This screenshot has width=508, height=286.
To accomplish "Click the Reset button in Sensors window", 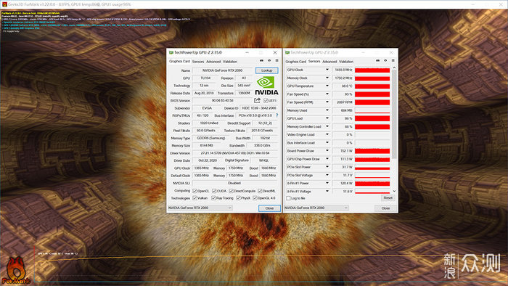I will tap(388, 197).
